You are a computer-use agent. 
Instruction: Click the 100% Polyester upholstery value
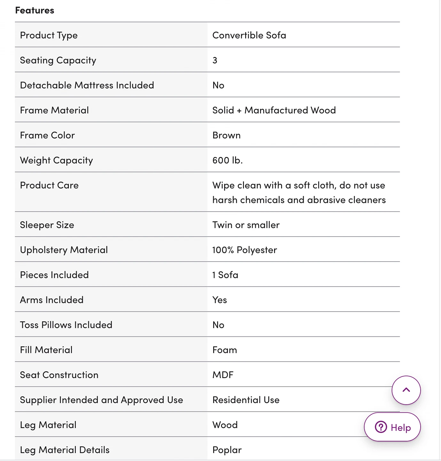(x=245, y=250)
